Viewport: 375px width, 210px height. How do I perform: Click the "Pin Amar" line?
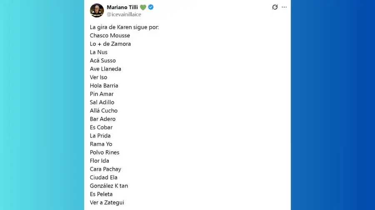pos(101,94)
